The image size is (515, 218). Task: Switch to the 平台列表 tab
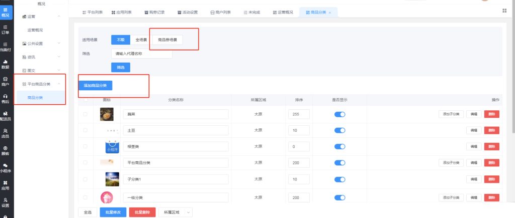coord(93,12)
